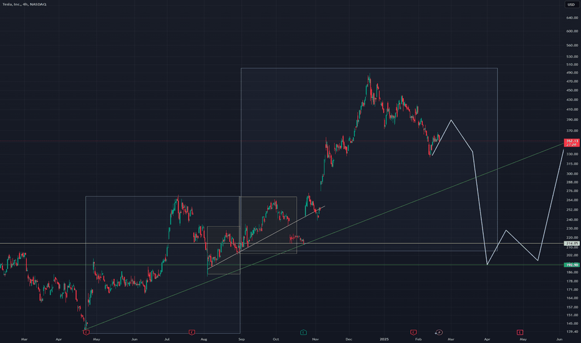Click the 264.00 price axis label
Screen dimensions: 581x343
tap(572, 200)
